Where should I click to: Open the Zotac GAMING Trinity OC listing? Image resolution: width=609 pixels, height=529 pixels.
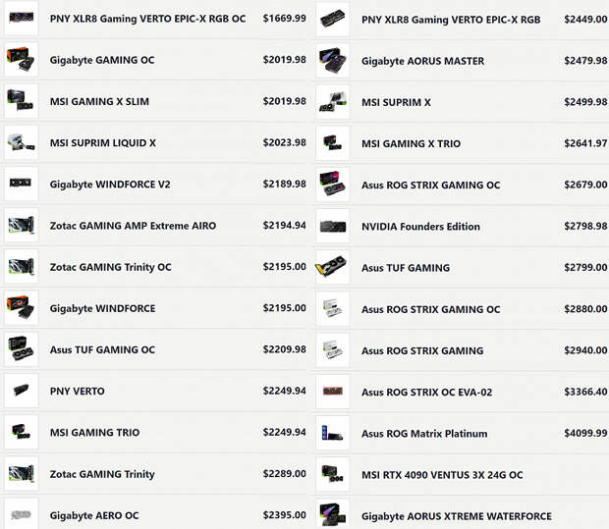110,267
